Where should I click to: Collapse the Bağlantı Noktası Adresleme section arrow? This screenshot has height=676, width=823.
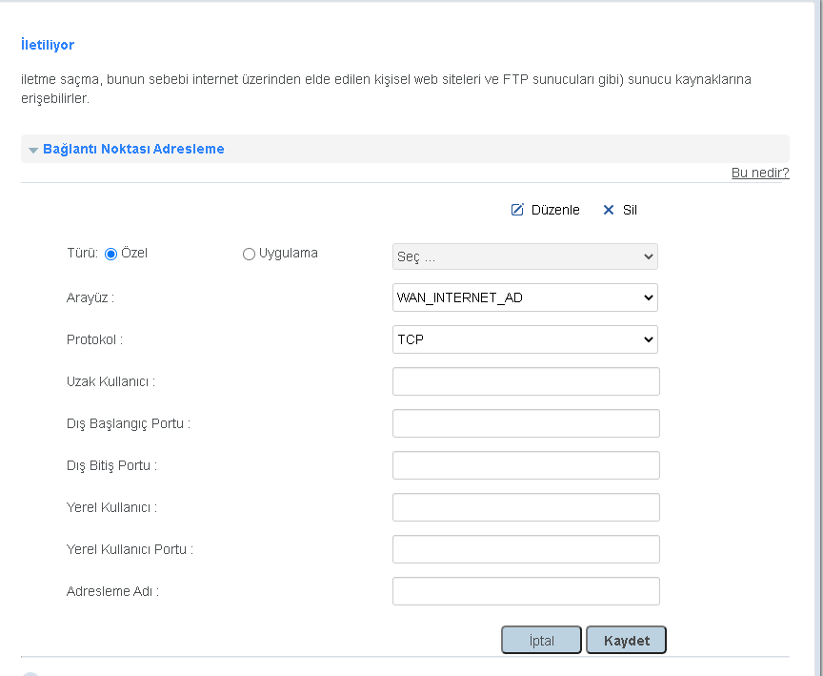click(33, 150)
